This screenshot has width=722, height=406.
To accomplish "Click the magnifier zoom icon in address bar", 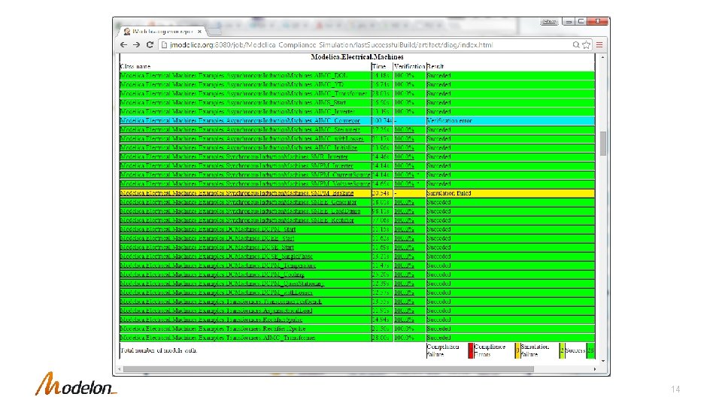I will (x=576, y=44).
